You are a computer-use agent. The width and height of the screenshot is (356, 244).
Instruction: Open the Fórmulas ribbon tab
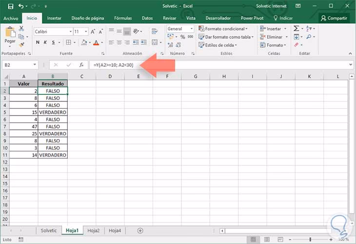(x=123, y=18)
